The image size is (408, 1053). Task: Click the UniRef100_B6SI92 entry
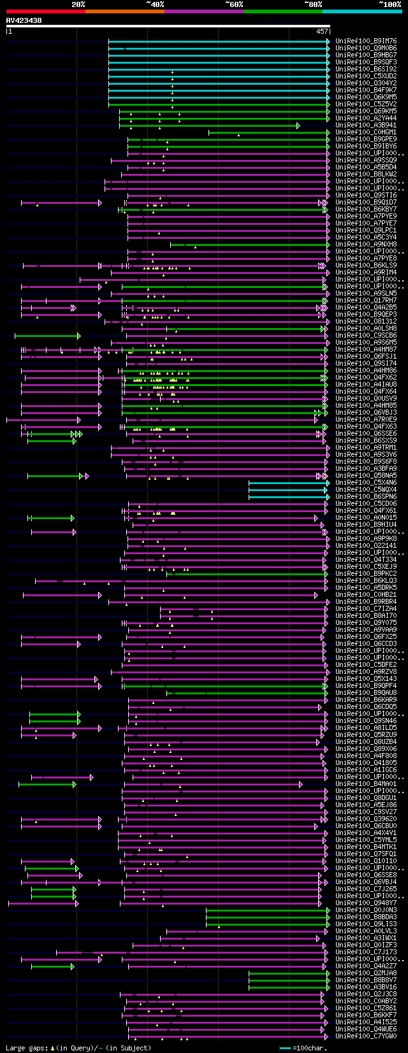pos(366,69)
